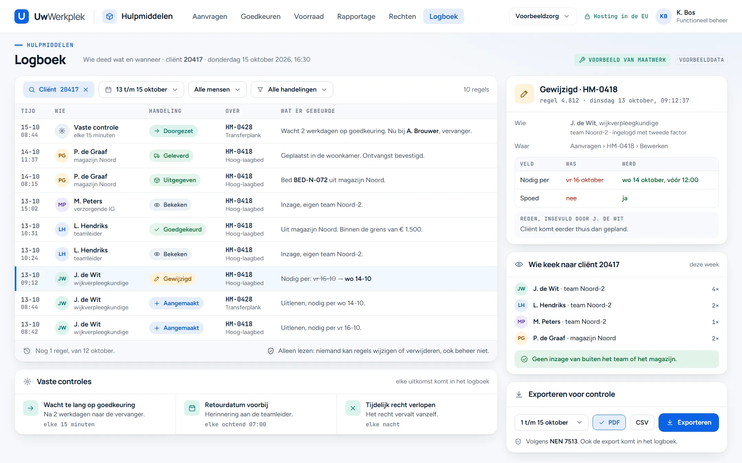Image resolution: width=742 pixels, height=463 pixels.
Task: Click the arrow icon for Wacht te lang op goedkeuring
Action: pyautogui.click(x=31, y=408)
